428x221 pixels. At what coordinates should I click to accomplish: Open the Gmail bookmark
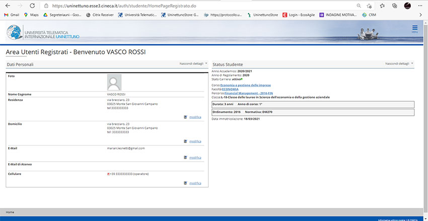11,15
